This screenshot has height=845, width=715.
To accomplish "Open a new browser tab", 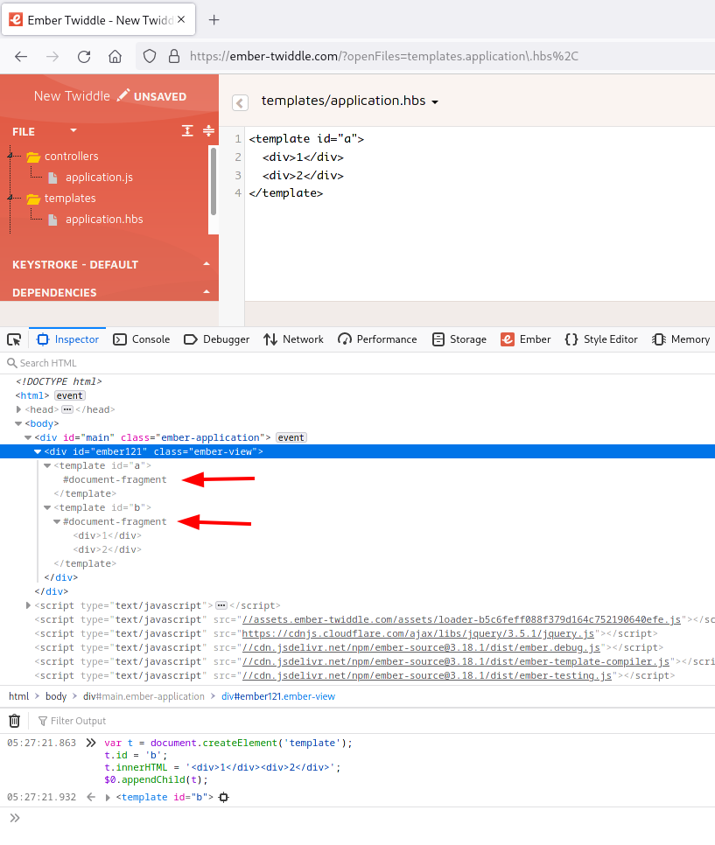I will click(x=214, y=20).
